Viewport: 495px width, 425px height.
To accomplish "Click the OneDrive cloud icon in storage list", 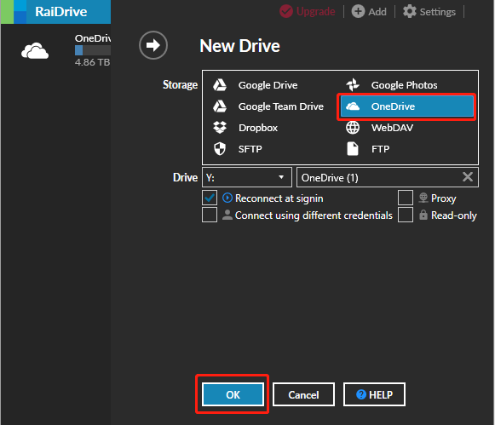I will [x=353, y=106].
